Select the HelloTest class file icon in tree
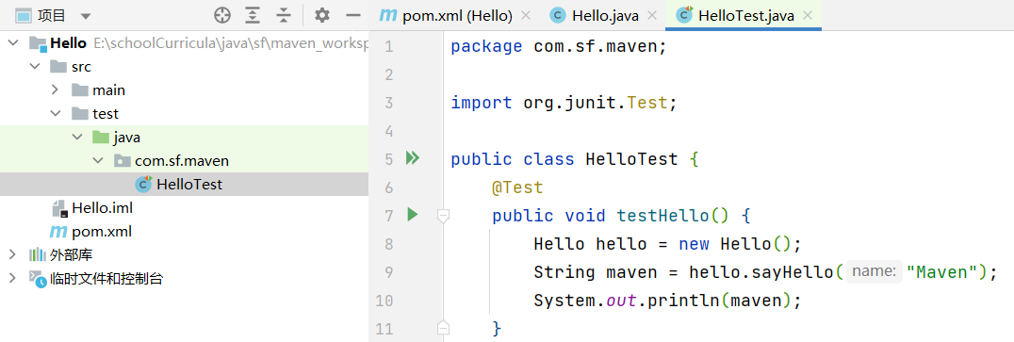This screenshot has width=1014, height=342. [x=143, y=185]
